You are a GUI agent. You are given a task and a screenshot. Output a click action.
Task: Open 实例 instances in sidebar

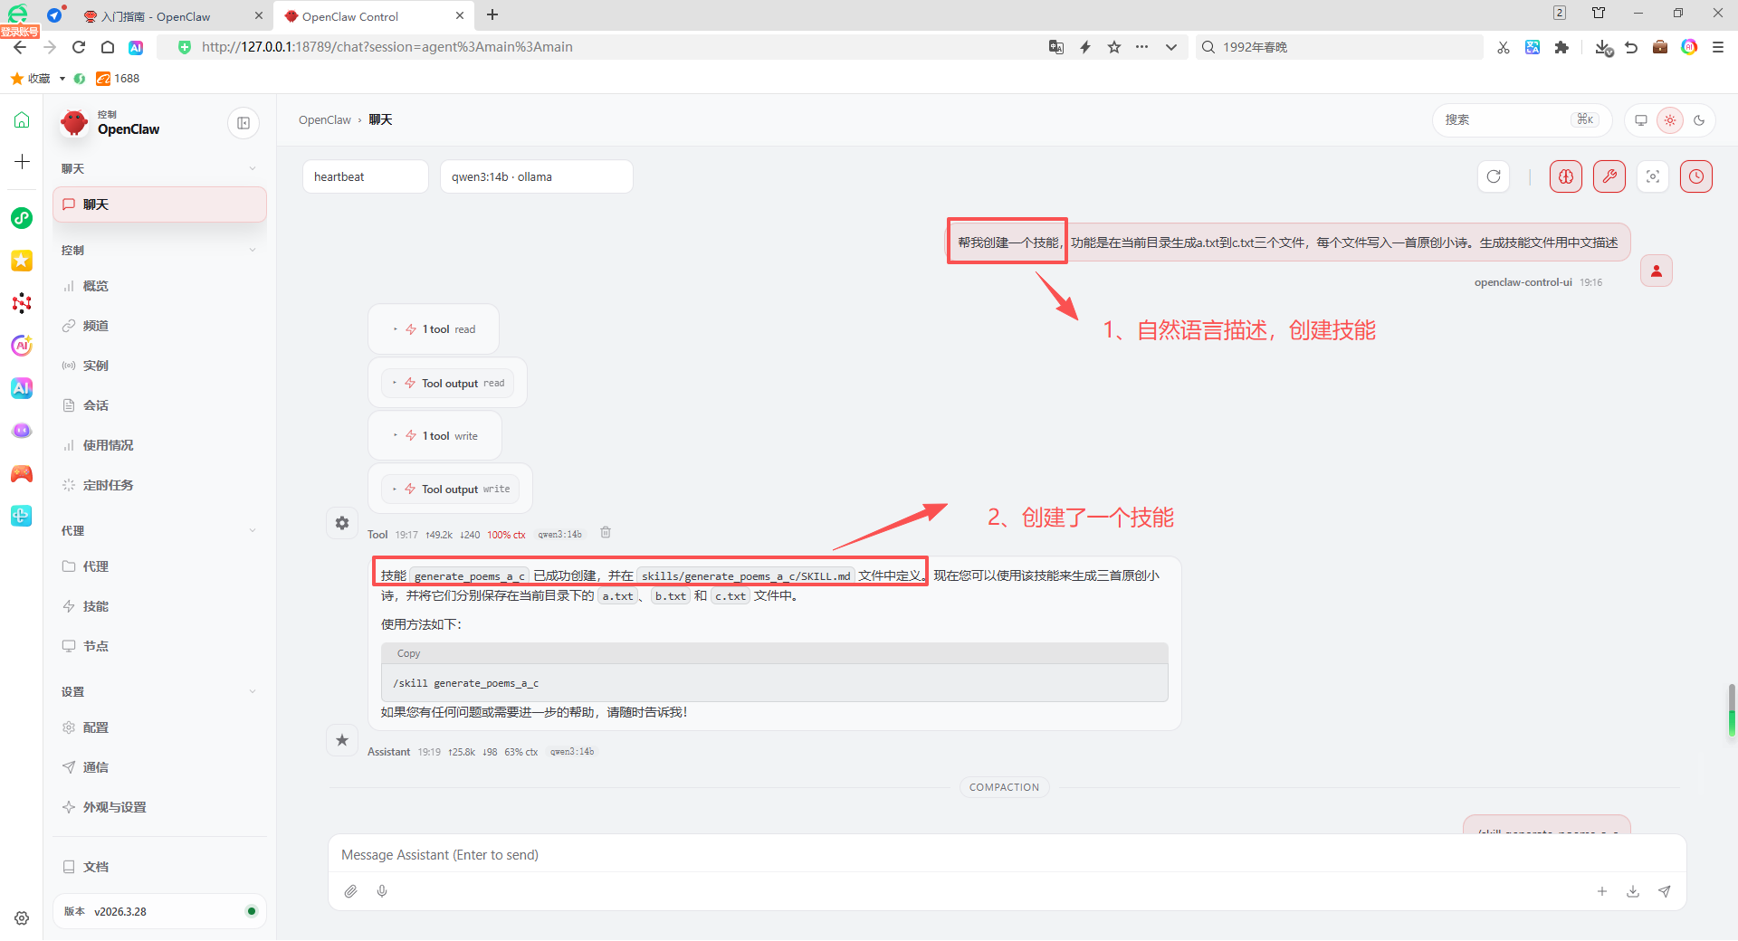pos(159,366)
